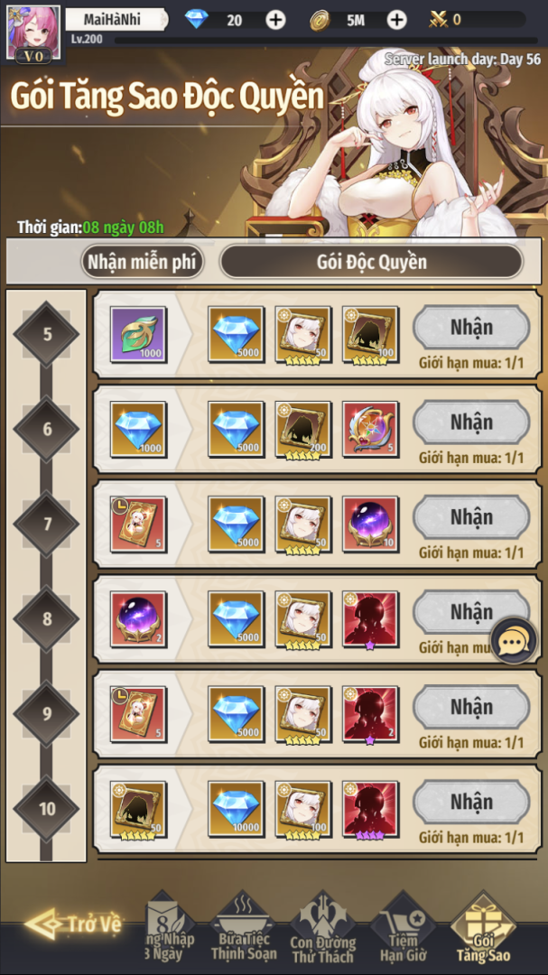Claim tier 10 reward with Nhận
This screenshot has height=975, width=548.
click(471, 802)
